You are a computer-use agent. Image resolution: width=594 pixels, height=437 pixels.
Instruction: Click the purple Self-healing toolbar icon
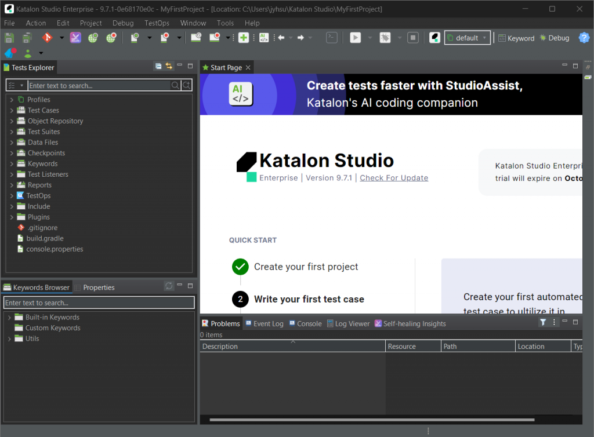(75, 38)
